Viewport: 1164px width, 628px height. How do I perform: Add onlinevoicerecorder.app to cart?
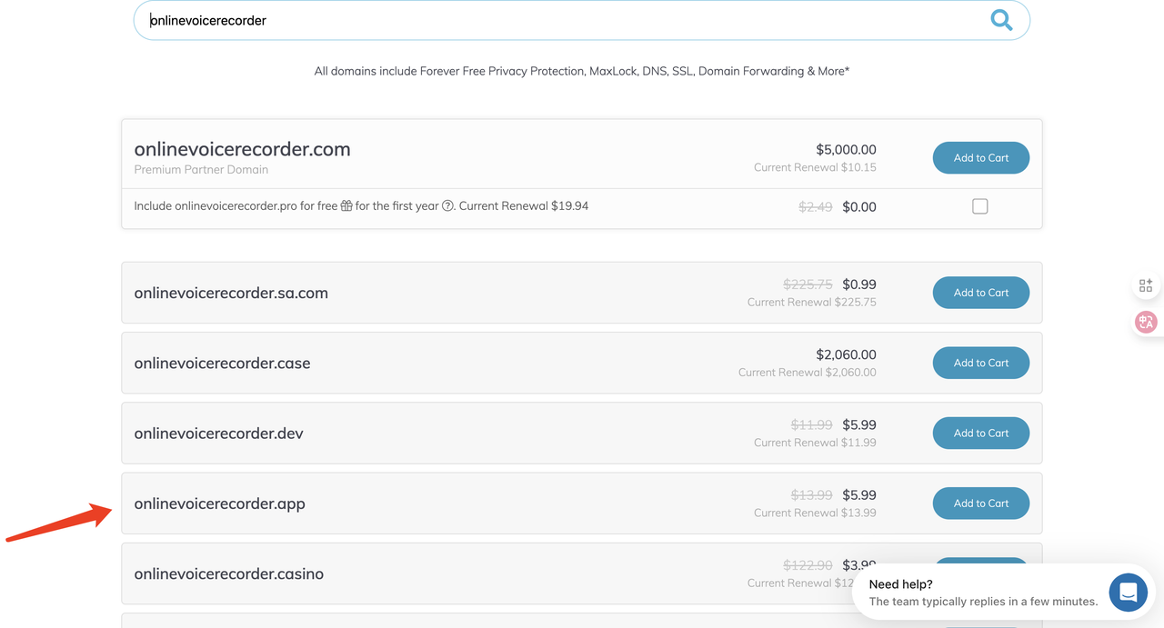(980, 503)
